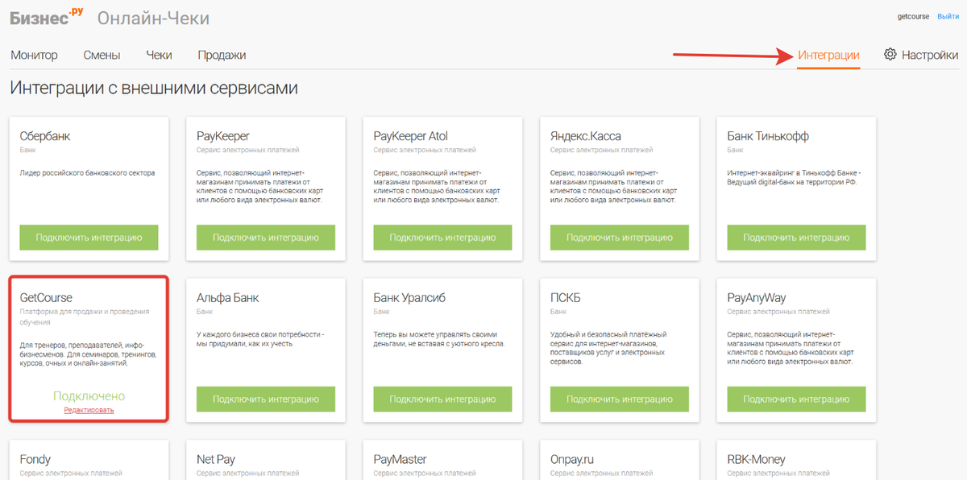967x480 pixels.
Task: Click the Подключено status on GetCourse
Action: pyautogui.click(x=89, y=396)
